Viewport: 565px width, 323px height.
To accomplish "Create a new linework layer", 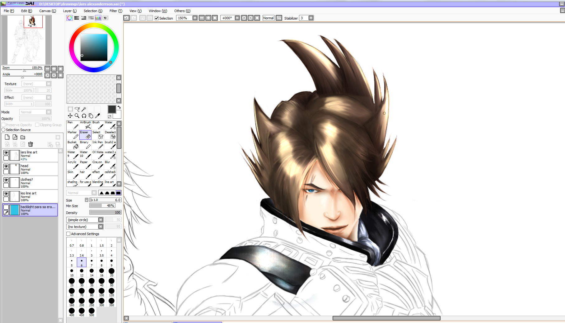I will (x=15, y=137).
